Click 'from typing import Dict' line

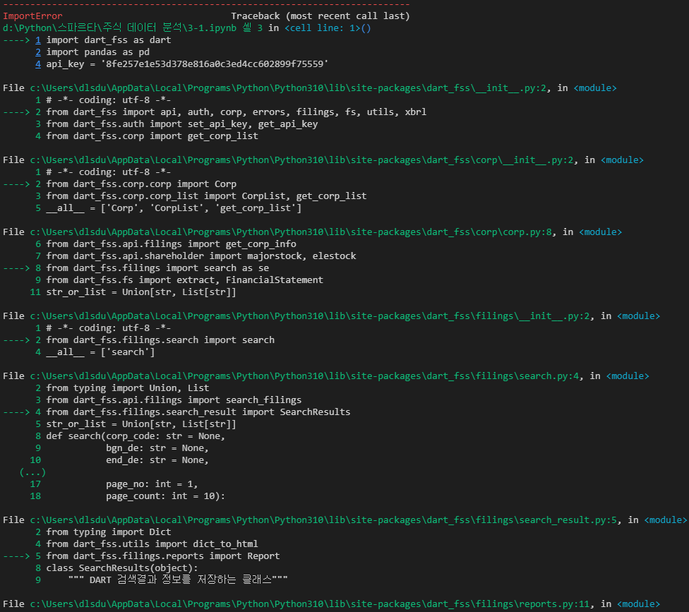coord(109,532)
